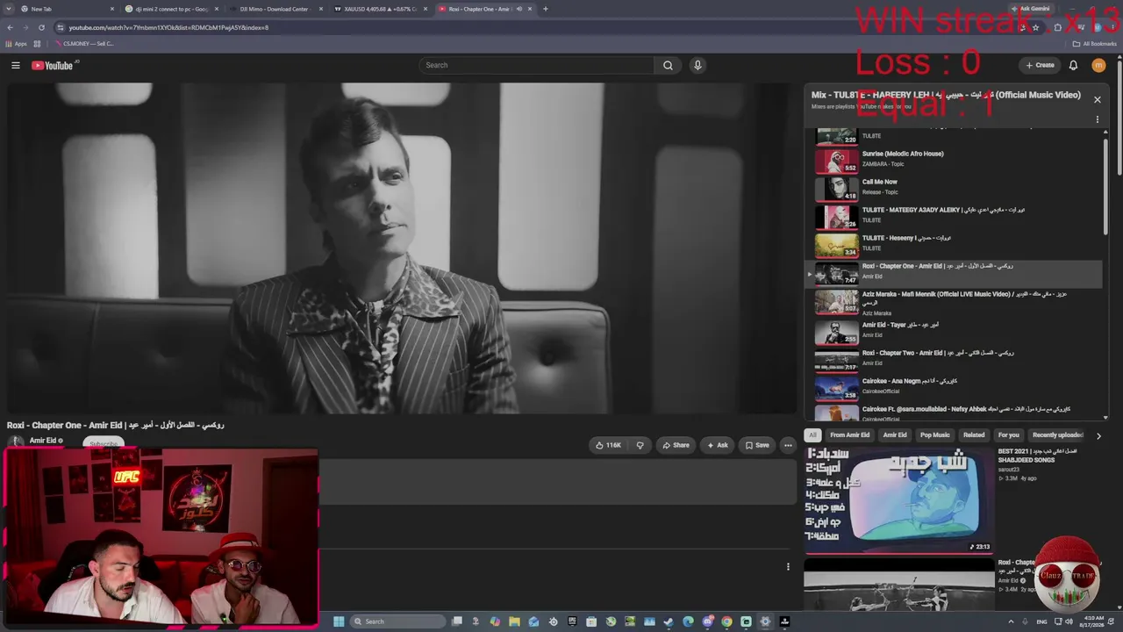Open the Mix playlist options menu
Viewport: 1123px width, 632px height.
(1097, 120)
